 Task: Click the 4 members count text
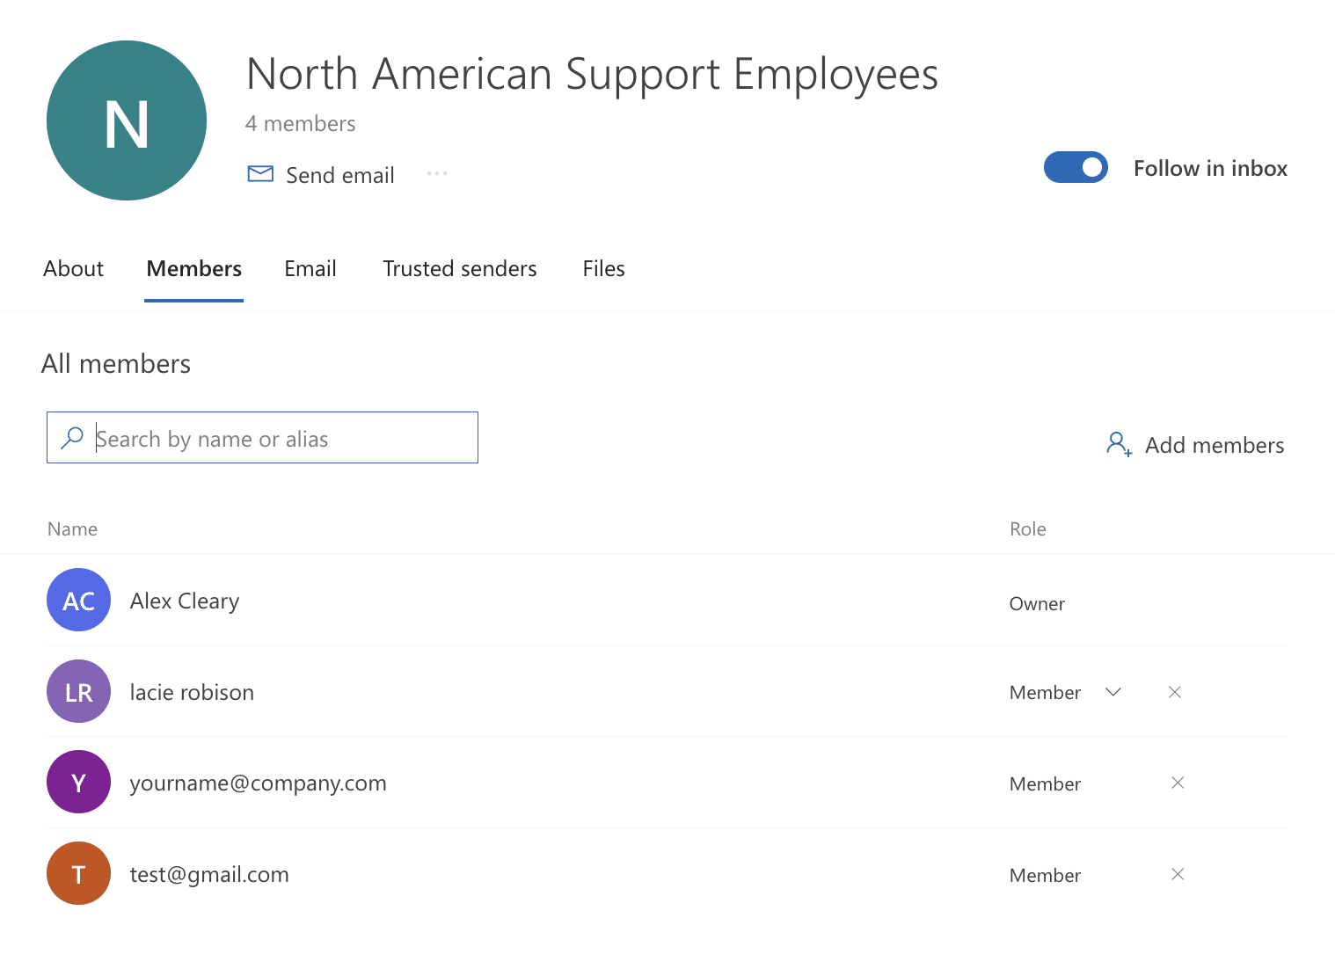click(301, 124)
